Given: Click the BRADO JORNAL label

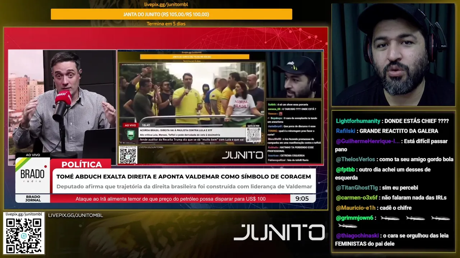Looking at the screenshot, I should (33, 199).
